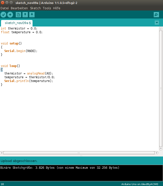The image size is (163, 186).
Task: Click the 'Serial.println(temperature);' line
Action: [x=29, y=81]
